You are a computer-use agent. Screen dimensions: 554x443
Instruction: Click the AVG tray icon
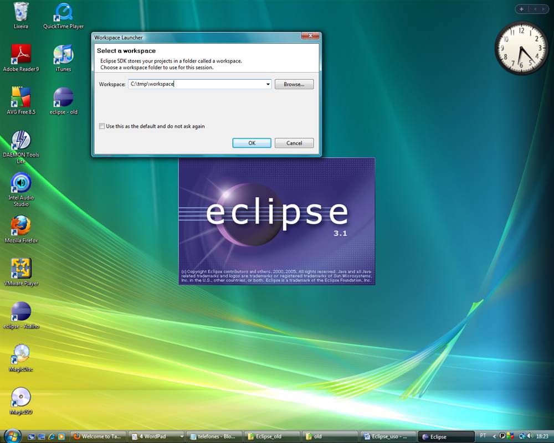[510, 436]
